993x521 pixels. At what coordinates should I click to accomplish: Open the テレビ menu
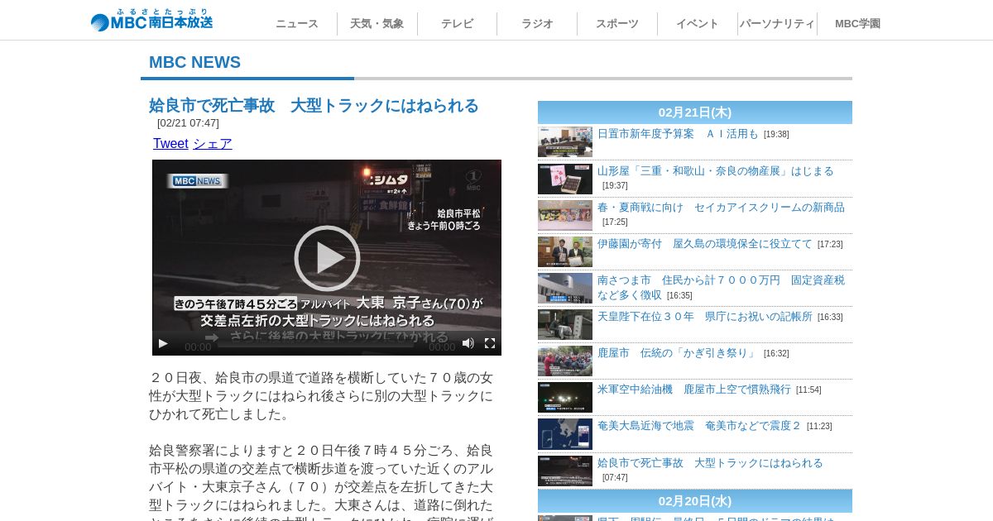click(x=458, y=24)
